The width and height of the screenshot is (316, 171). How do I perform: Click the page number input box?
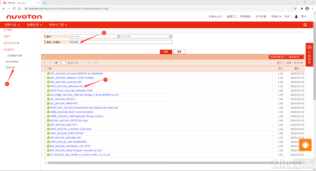pyautogui.click(x=63, y=63)
